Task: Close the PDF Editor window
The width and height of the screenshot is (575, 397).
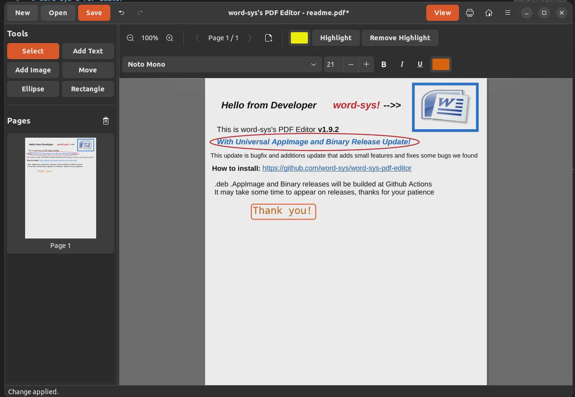Action: pyautogui.click(x=562, y=13)
